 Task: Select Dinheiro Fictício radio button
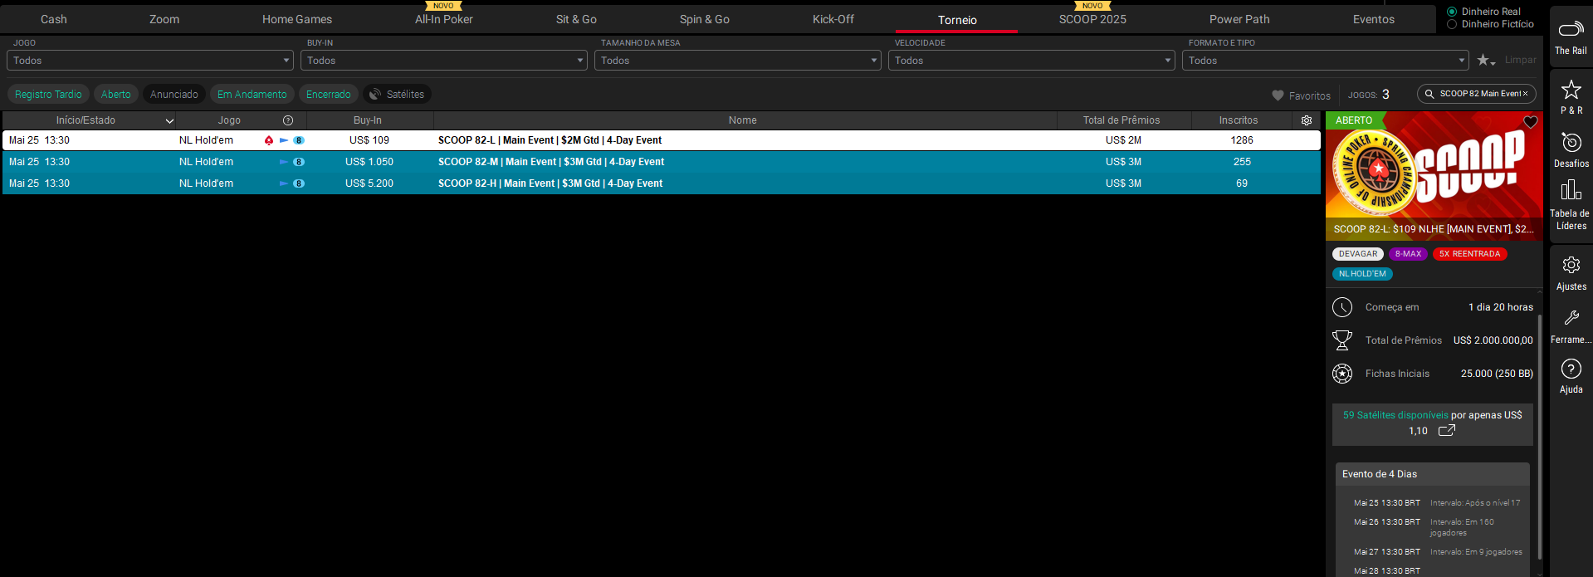1452,24
